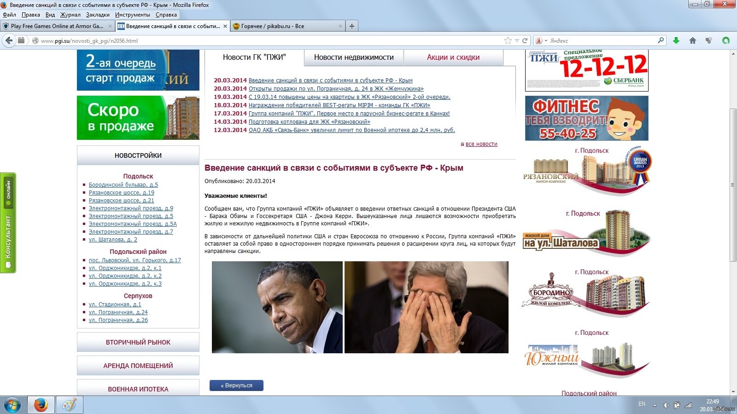Image resolution: width=737 pixels, height=414 pixels.
Task: Switch to the Новости недвижимости tab
Action: pyautogui.click(x=354, y=57)
